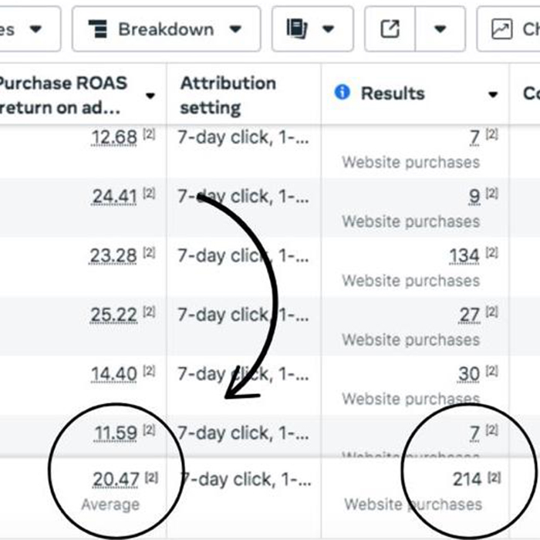Click attribution cell in the 24.41 row
540x540 pixels.
tap(243, 196)
